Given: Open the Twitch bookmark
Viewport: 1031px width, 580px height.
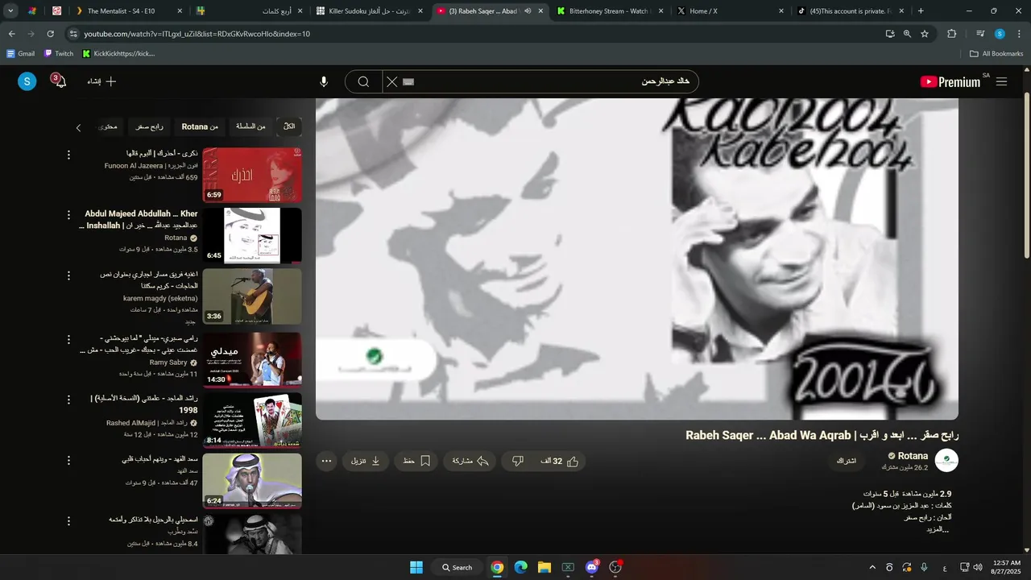Looking at the screenshot, I should (59, 53).
